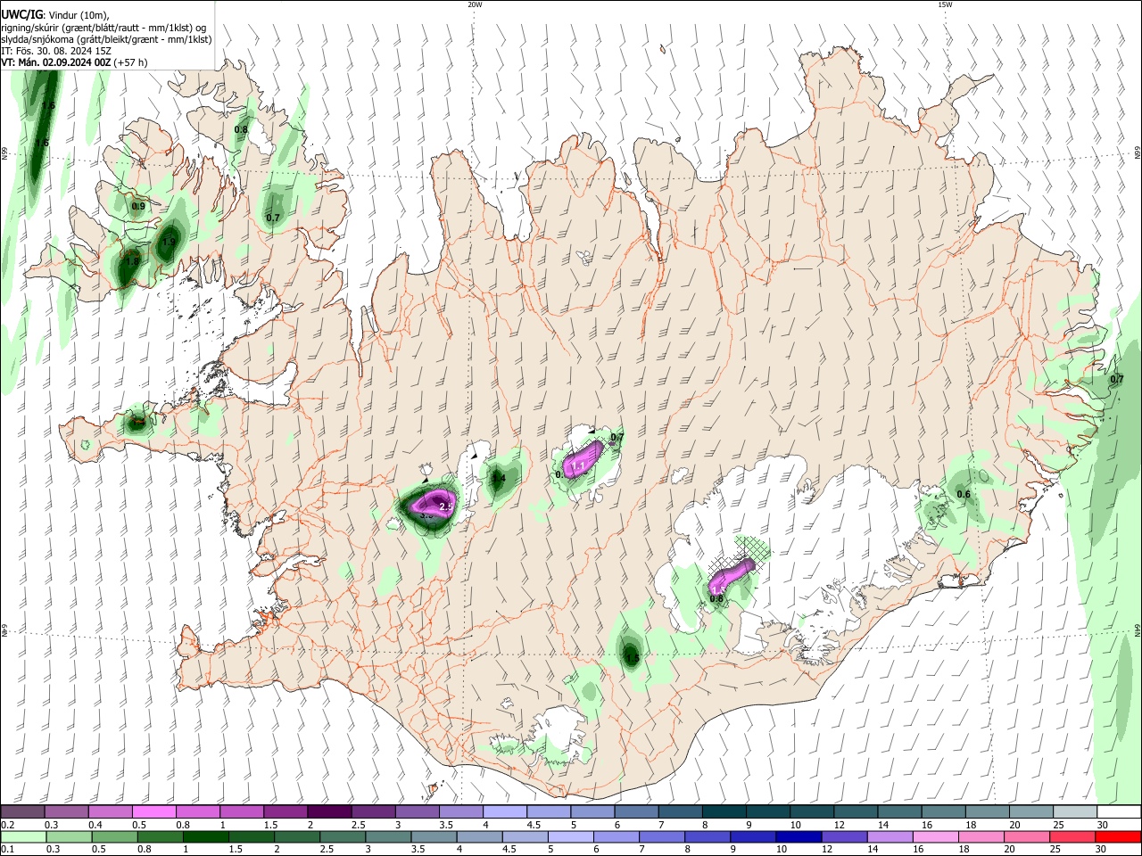Click the '1.9' precipitation value in Westfjords
Image resolution: width=1142 pixels, height=856 pixels.
coord(169,242)
